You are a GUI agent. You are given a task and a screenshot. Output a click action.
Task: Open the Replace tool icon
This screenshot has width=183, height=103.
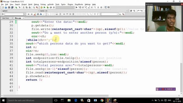click(37, 7)
